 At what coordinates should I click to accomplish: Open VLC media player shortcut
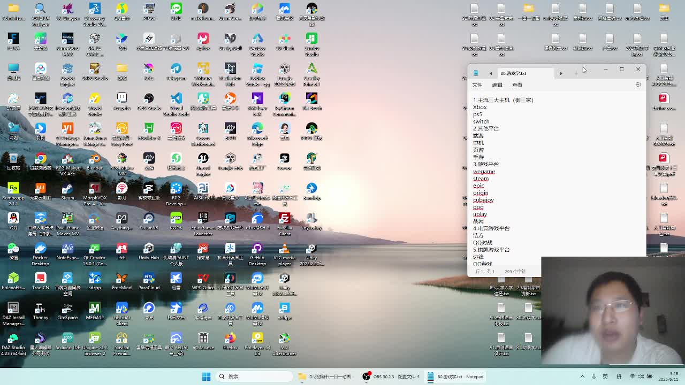coord(285,254)
